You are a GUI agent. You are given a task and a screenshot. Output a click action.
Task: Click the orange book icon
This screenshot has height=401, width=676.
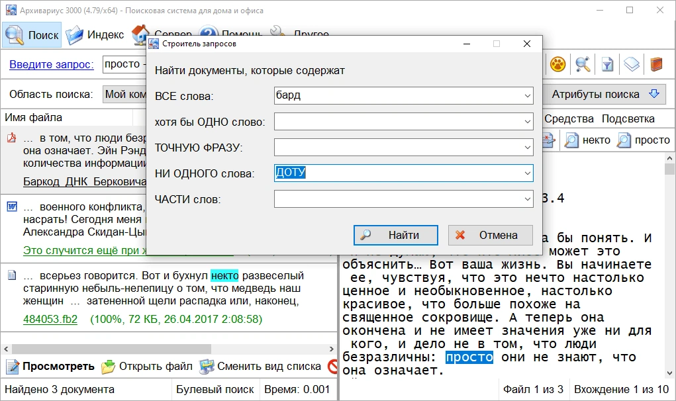pos(656,65)
